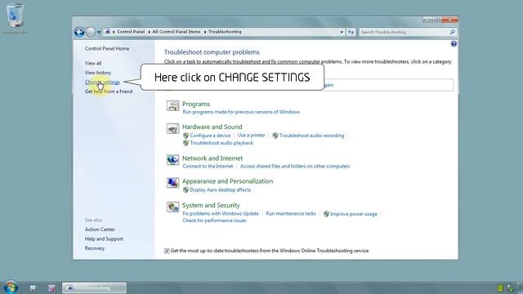
Task: Open Appearance and Personalization heading
Action: click(x=227, y=181)
